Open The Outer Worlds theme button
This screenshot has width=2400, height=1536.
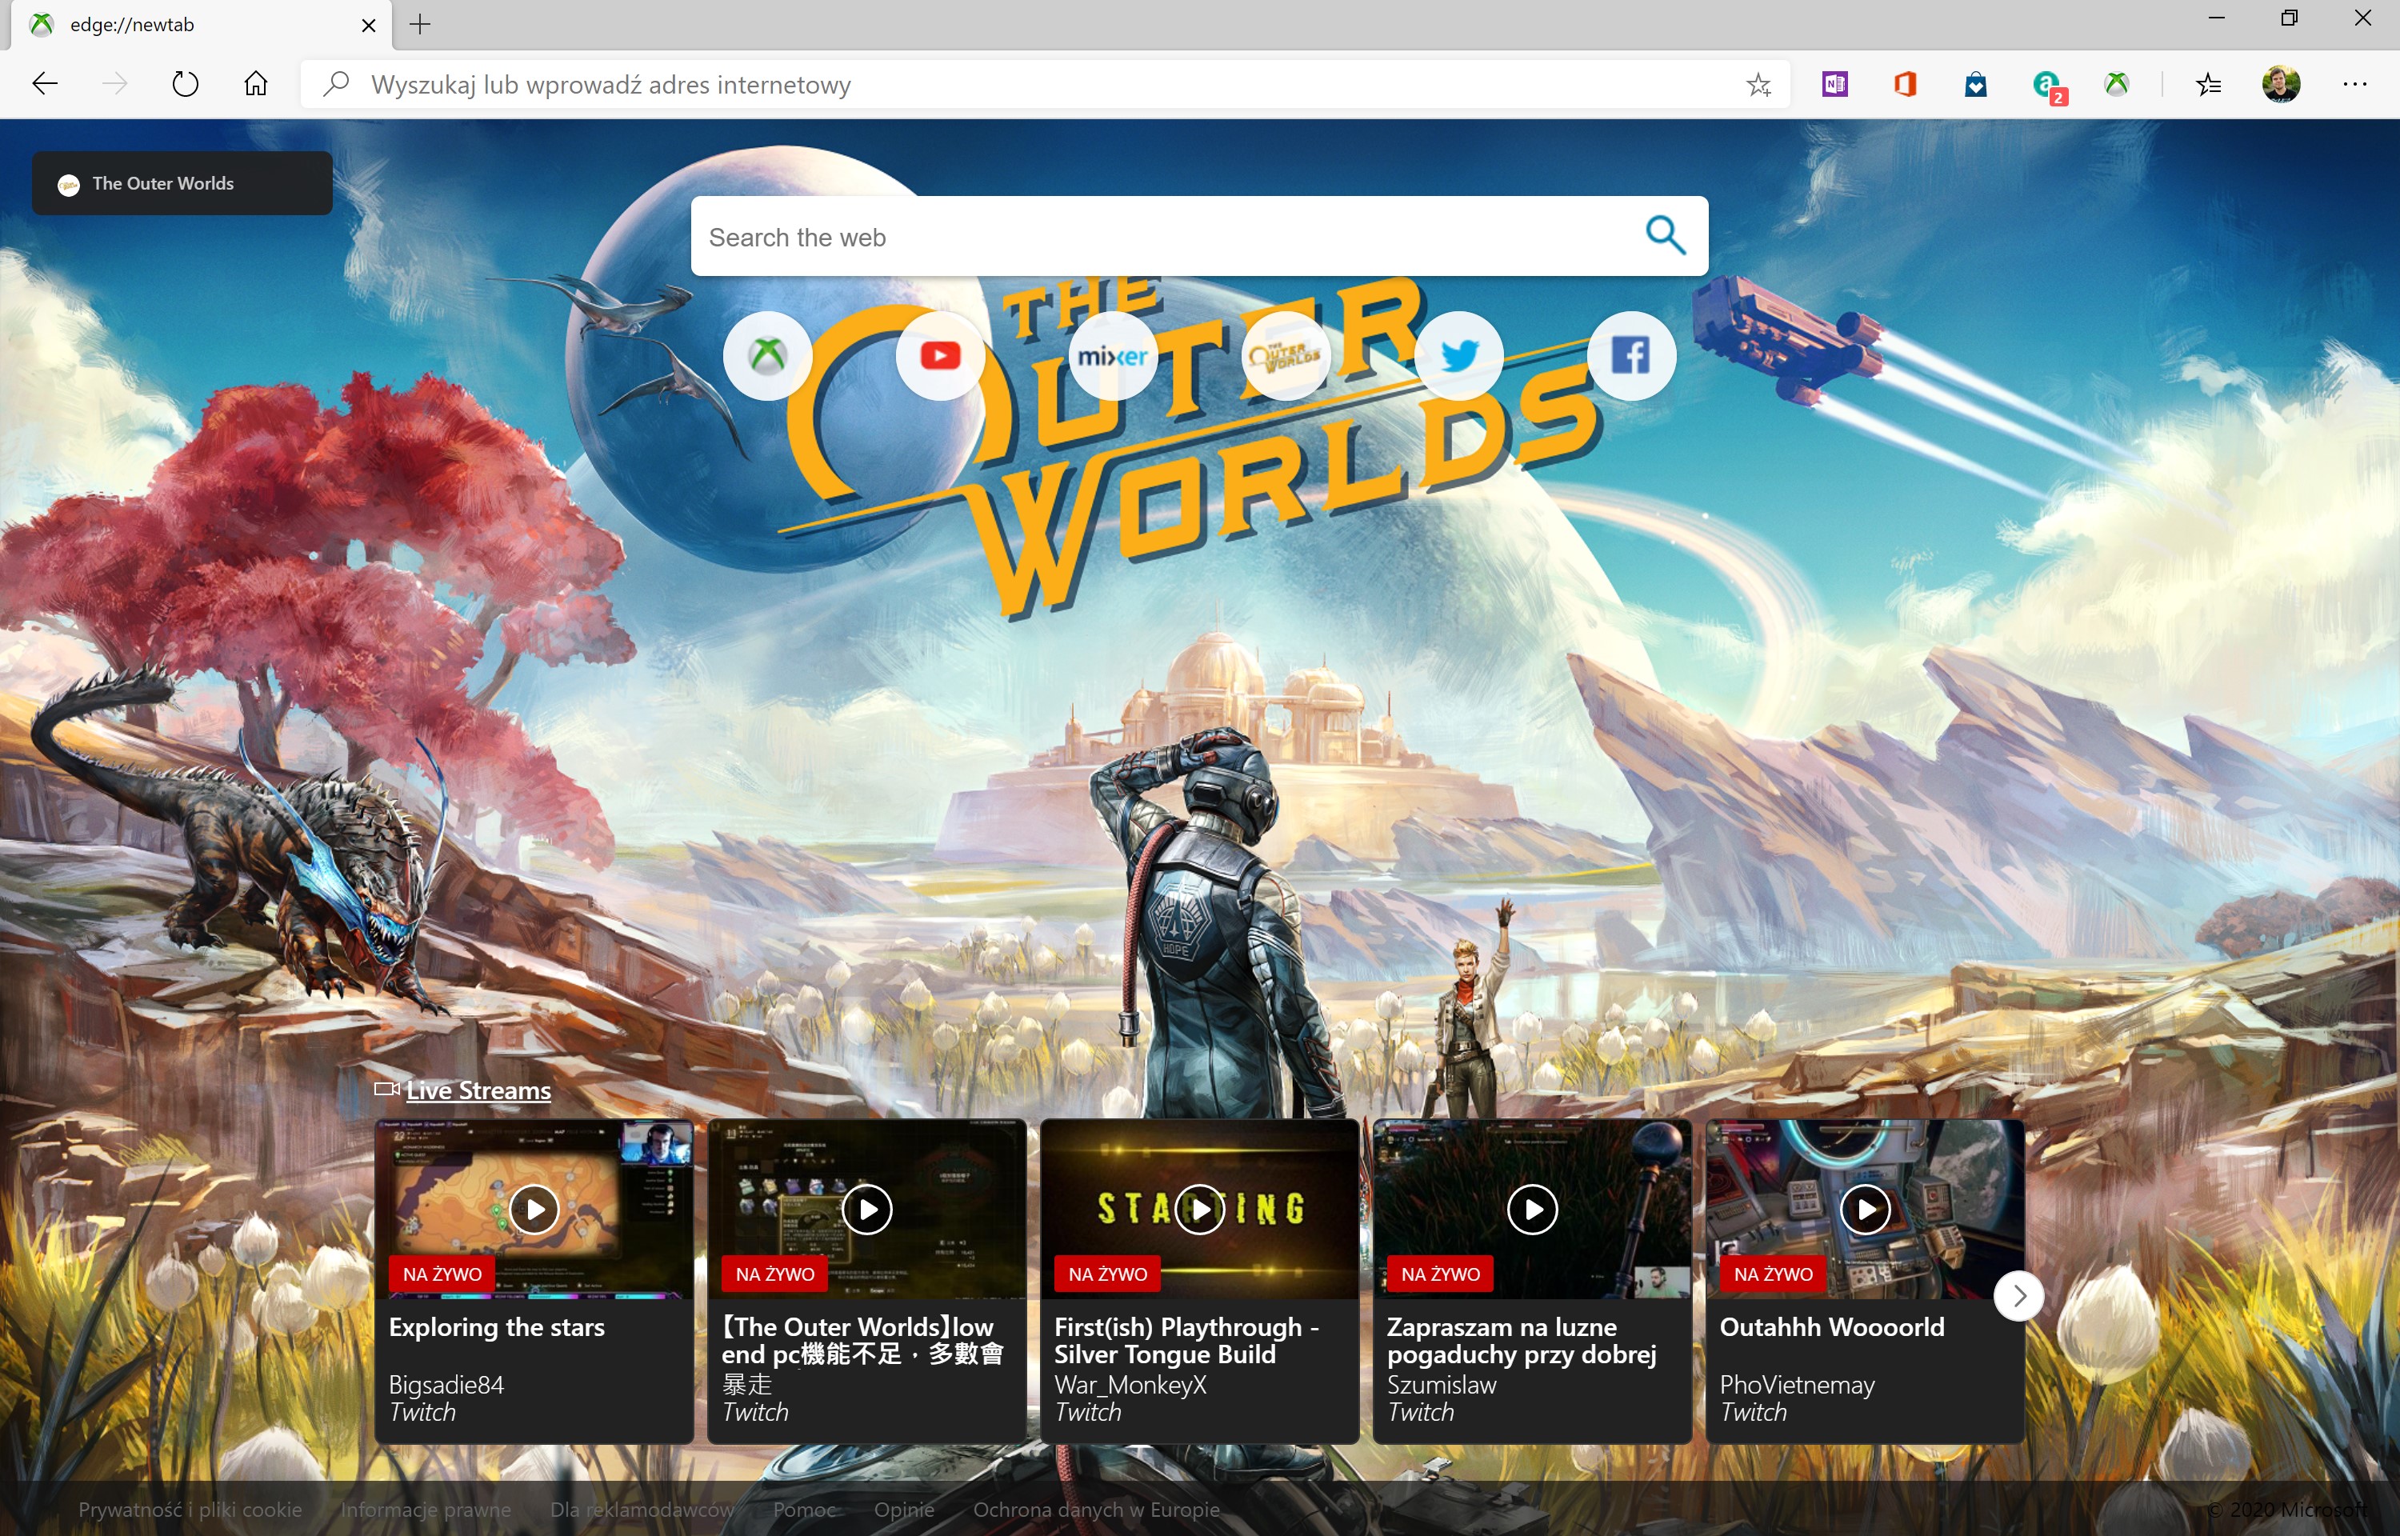click(182, 183)
